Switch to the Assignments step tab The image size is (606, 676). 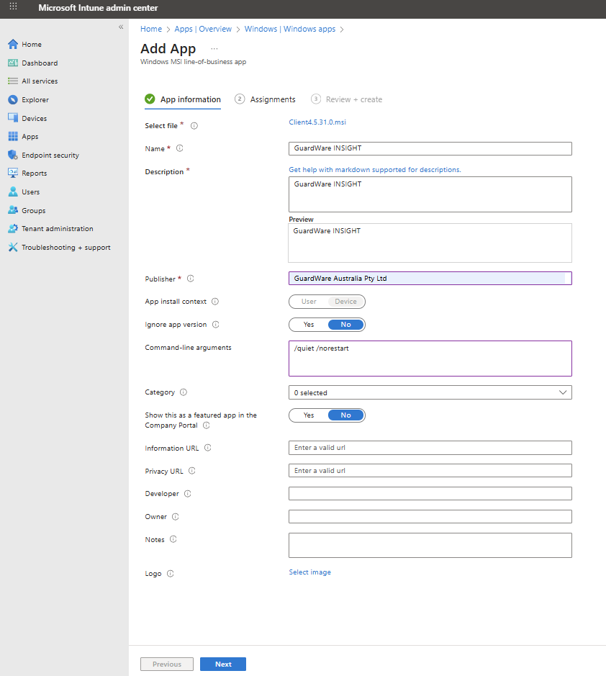(272, 99)
